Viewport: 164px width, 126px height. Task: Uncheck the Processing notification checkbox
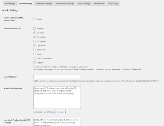click(34, 37)
